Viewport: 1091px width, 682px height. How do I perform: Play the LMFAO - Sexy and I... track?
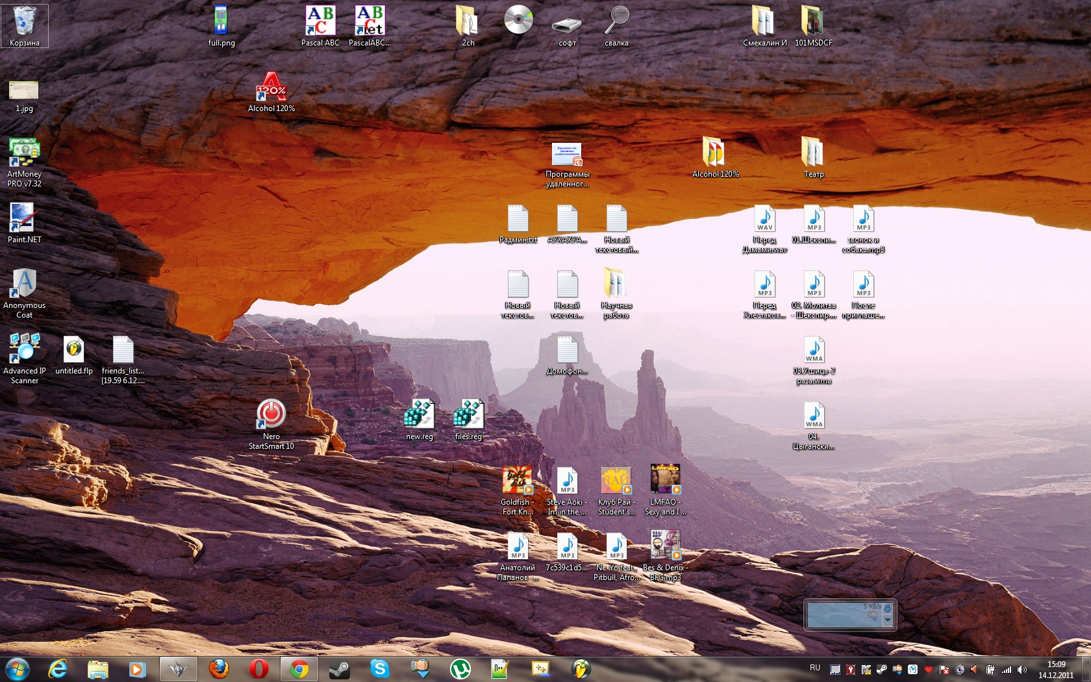click(x=666, y=490)
